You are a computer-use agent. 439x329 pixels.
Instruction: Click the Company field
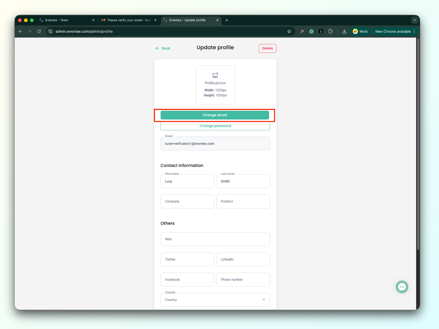point(187,202)
